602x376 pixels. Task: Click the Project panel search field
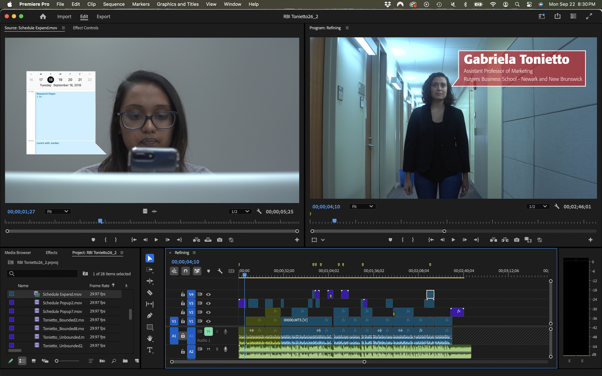(42, 273)
